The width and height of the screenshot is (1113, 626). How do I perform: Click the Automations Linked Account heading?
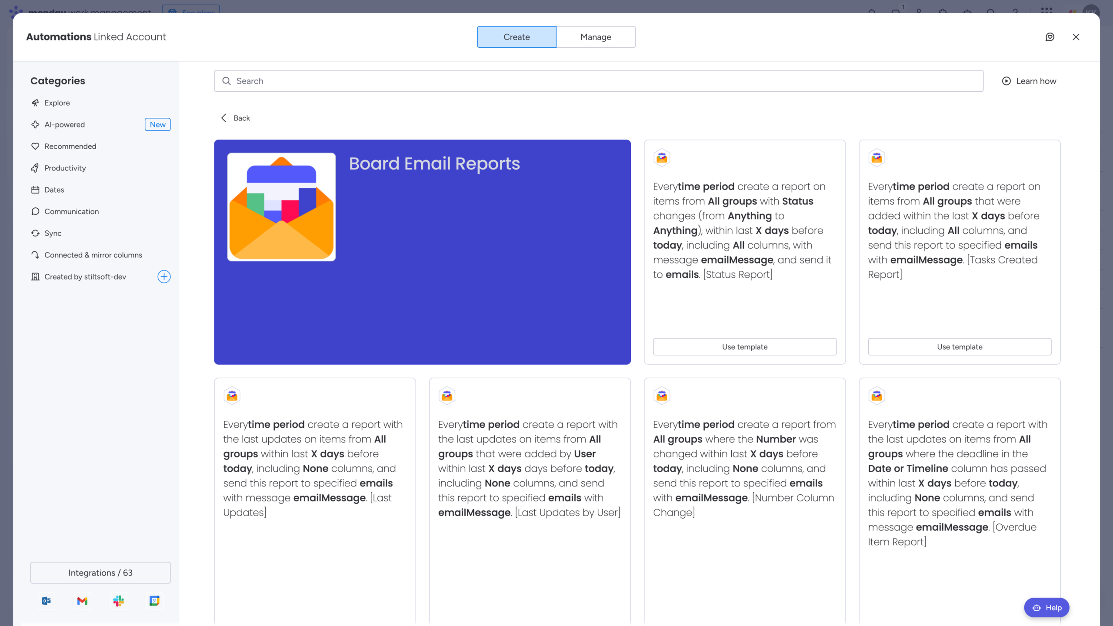(x=96, y=37)
